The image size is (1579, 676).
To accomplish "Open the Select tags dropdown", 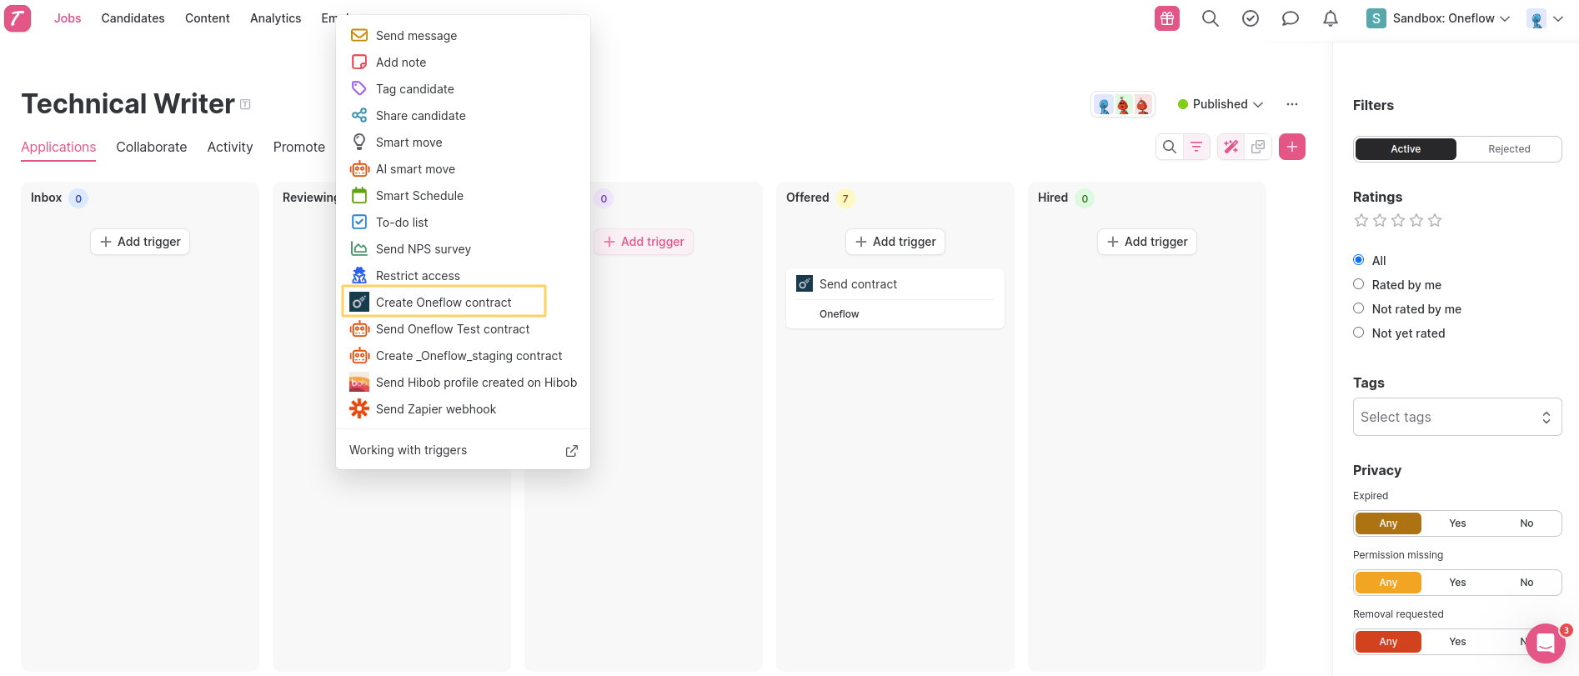I will (1457, 417).
